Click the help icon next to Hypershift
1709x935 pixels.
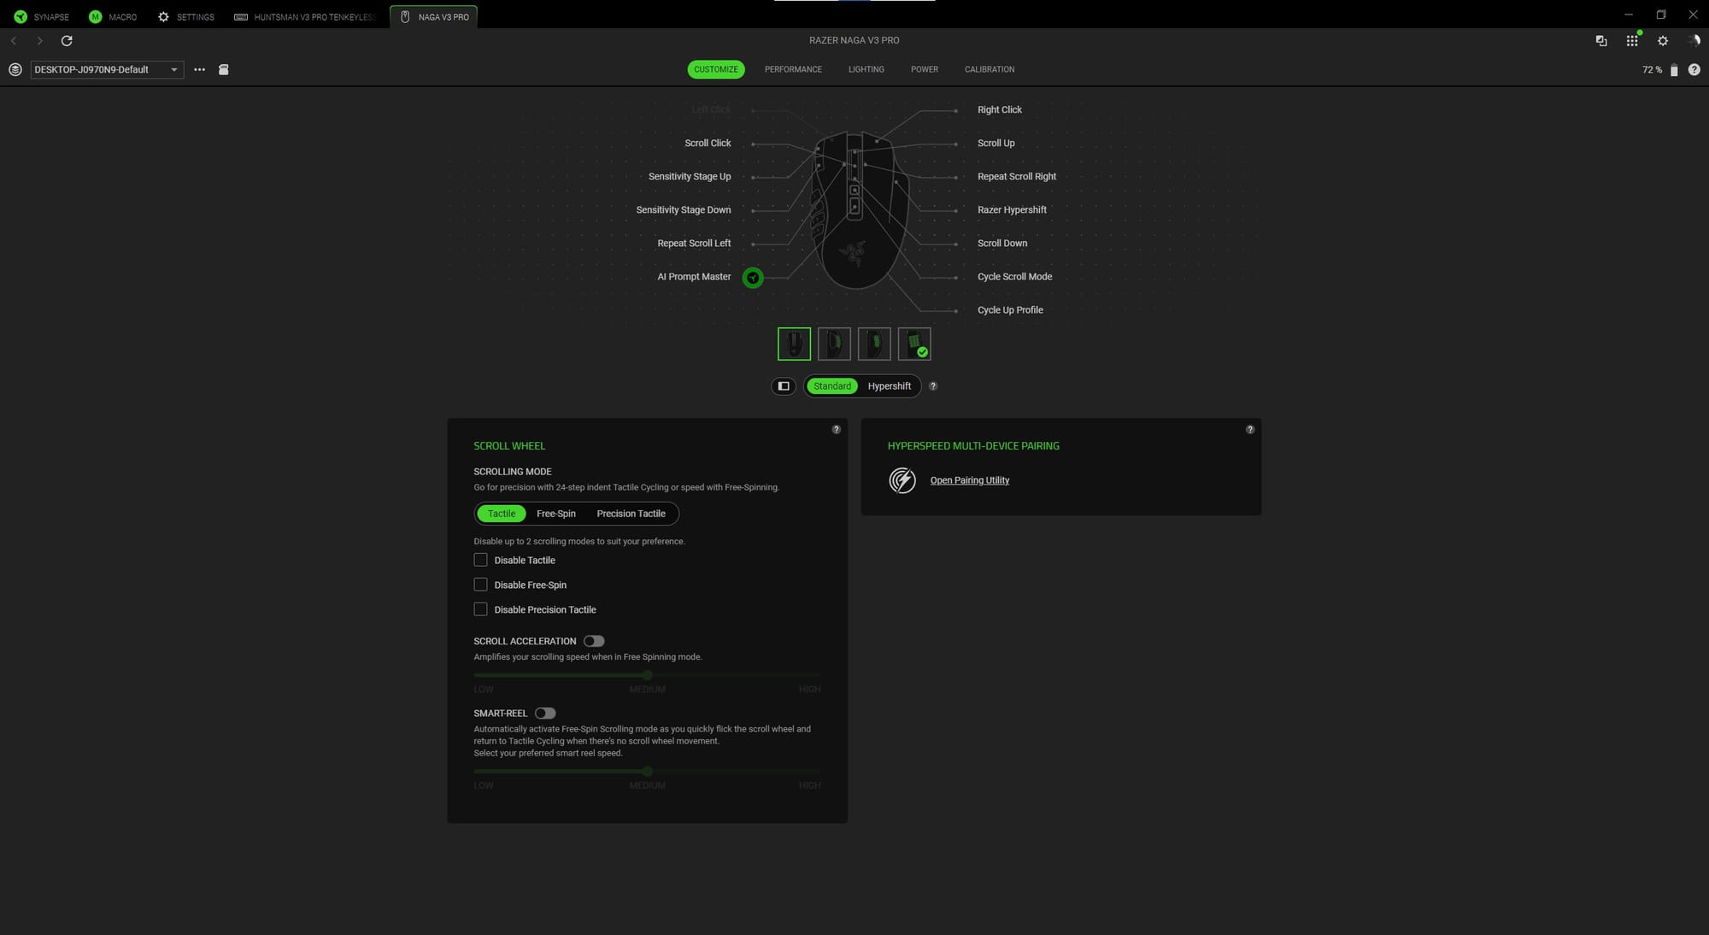click(x=933, y=386)
